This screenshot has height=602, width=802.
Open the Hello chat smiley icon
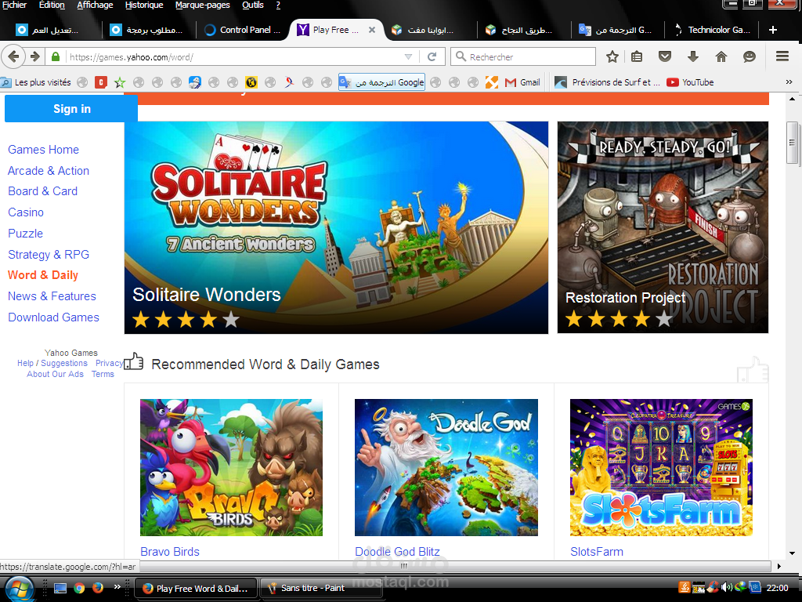tap(750, 56)
